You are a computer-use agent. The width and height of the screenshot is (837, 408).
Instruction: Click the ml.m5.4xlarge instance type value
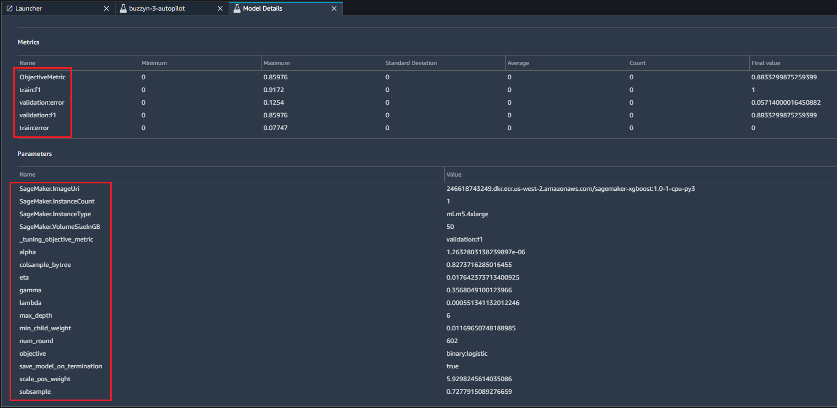467,214
